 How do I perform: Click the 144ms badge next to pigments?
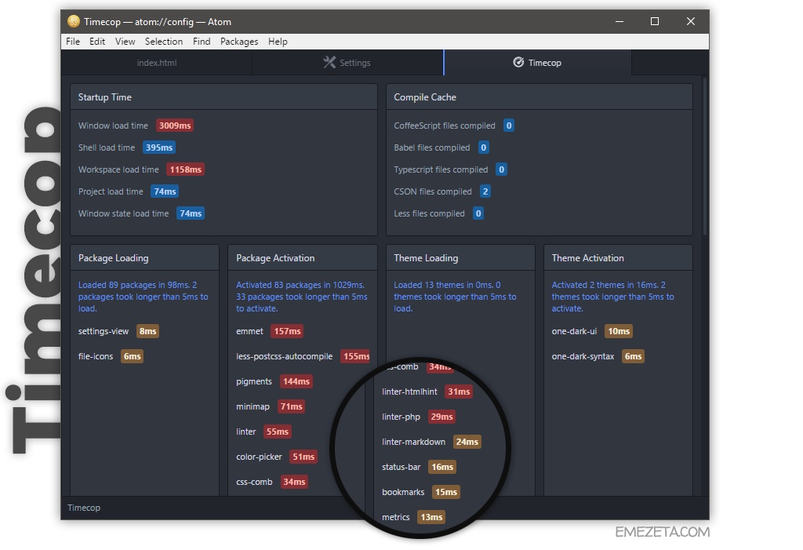pos(296,381)
